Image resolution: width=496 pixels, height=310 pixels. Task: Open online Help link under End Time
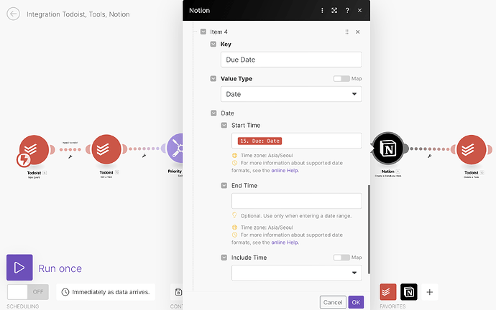[285, 243]
